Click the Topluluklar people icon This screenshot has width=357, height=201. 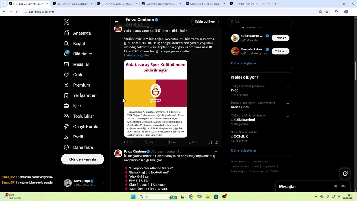66,116
